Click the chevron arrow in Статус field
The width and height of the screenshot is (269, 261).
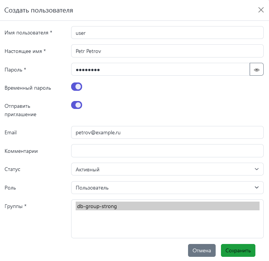(x=257, y=169)
